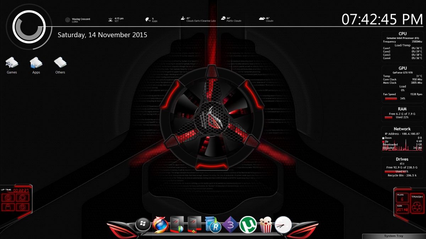Launch Firefox from the dock
Image resolution: width=426 pixels, height=239 pixels.
[160, 224]
